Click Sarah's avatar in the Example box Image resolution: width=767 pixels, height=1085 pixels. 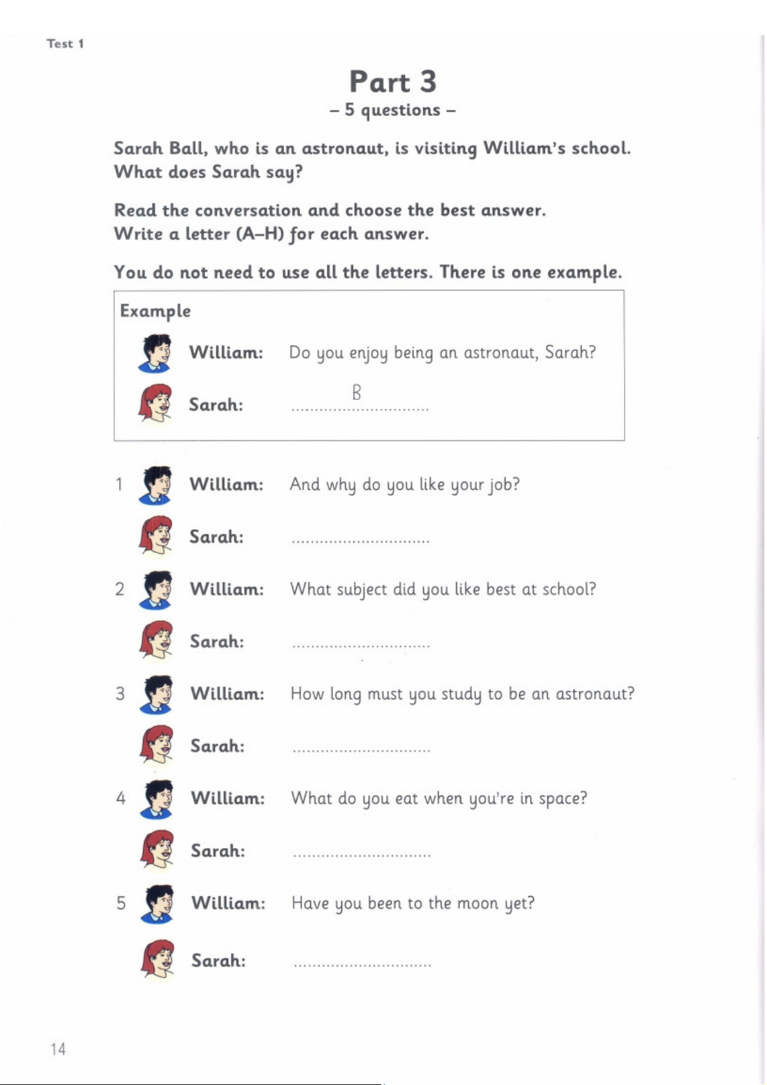(156, 403)
